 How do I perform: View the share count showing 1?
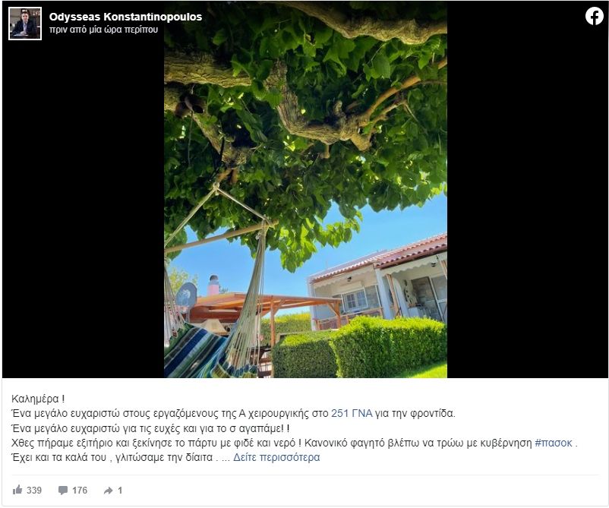tap(120, 490)
